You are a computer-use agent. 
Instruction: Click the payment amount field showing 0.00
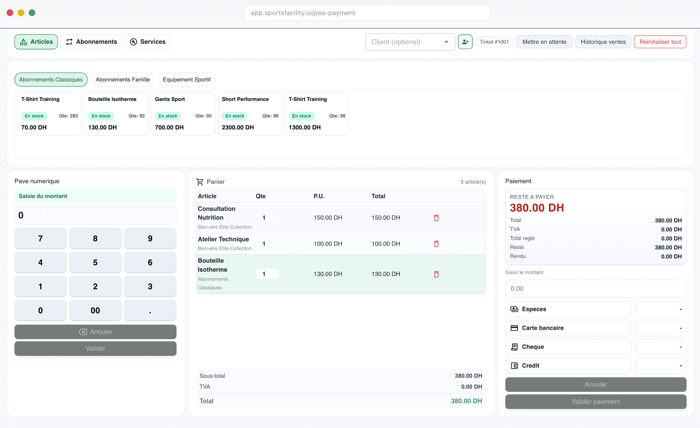(596, 288)
